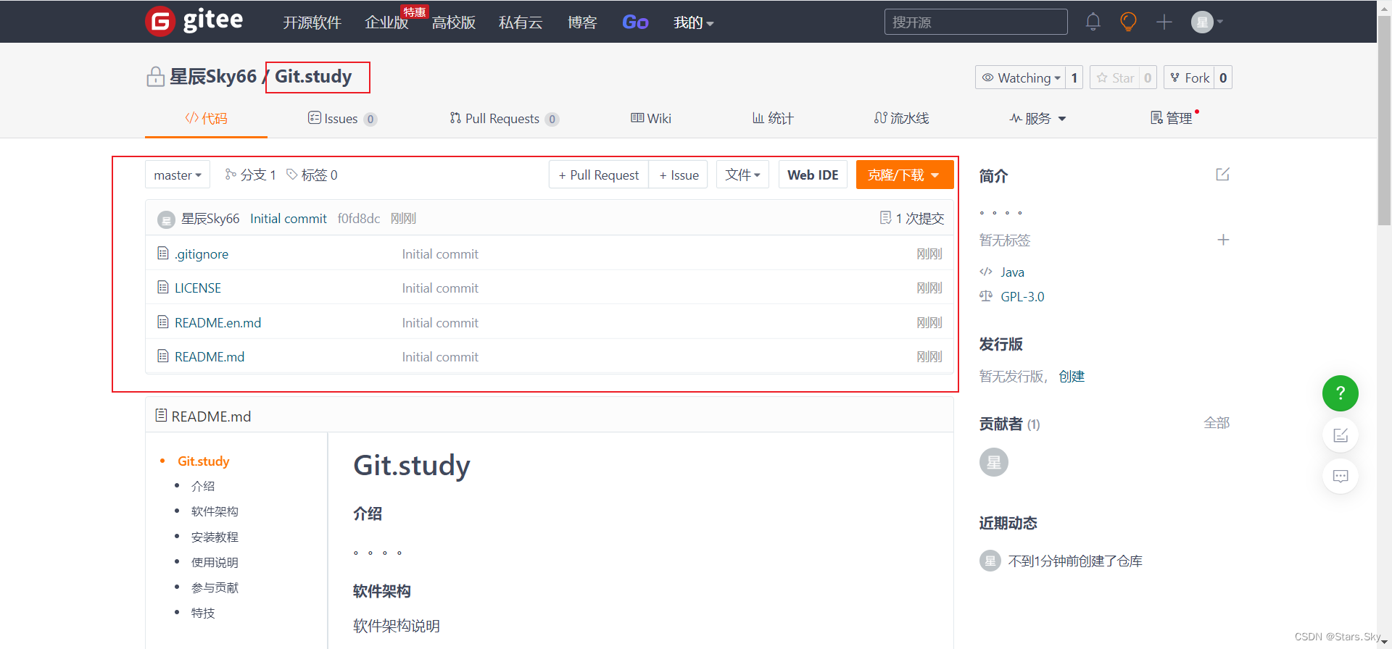Open the green help question-mark button
Viewport: 1392px width, 649px height.
point(1341,393)
